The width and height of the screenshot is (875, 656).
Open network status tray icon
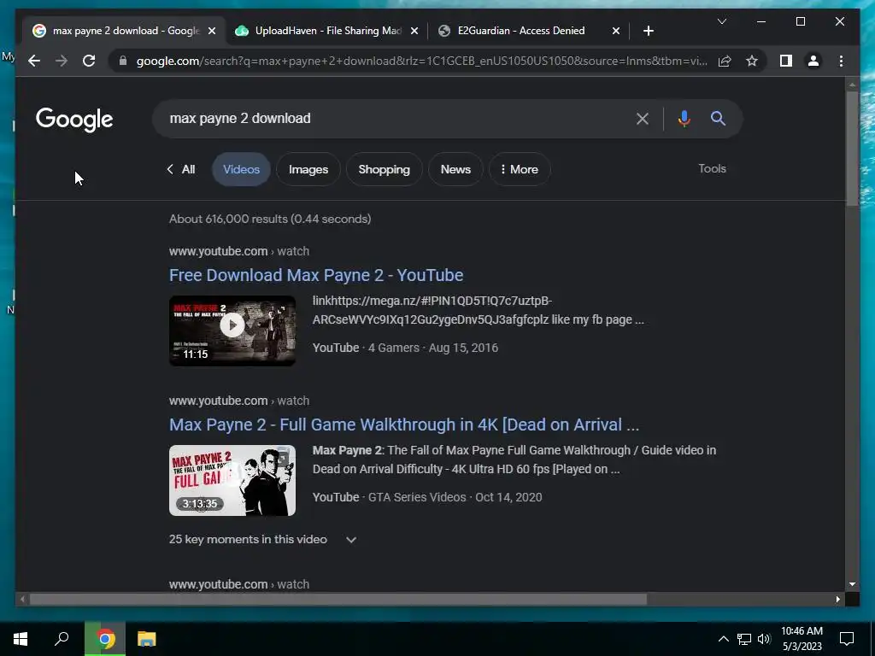[x=744, y=639]
